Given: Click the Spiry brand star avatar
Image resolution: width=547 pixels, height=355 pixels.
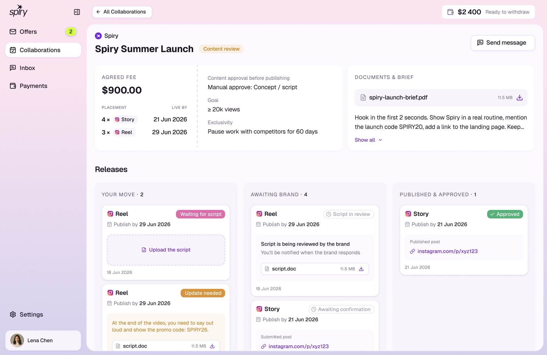Looking at the screenshot, I should 98,36.
